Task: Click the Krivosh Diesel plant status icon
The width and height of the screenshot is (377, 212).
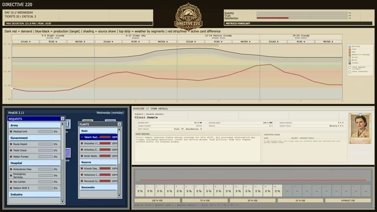Action: click(x=82, y=168)
